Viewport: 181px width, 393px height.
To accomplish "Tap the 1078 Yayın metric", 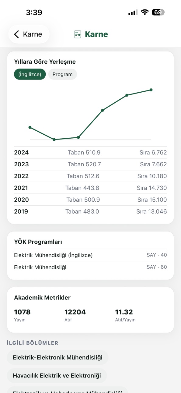I will [x=22, y=315].
